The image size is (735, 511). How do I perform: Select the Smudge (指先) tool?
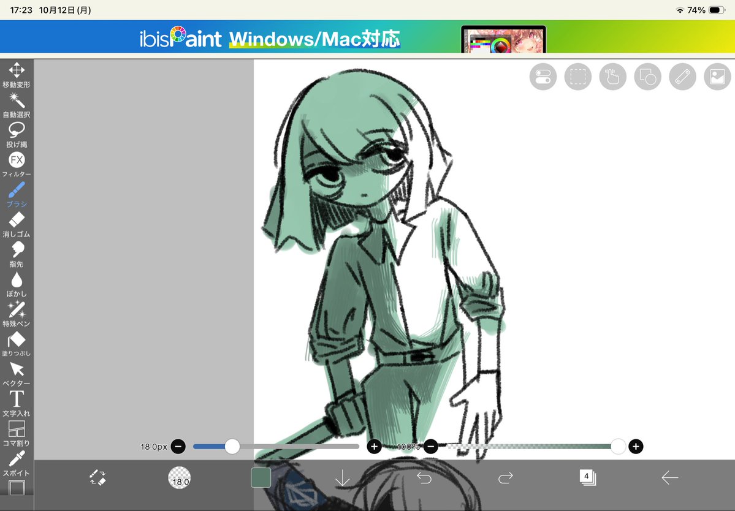(17, 254)
